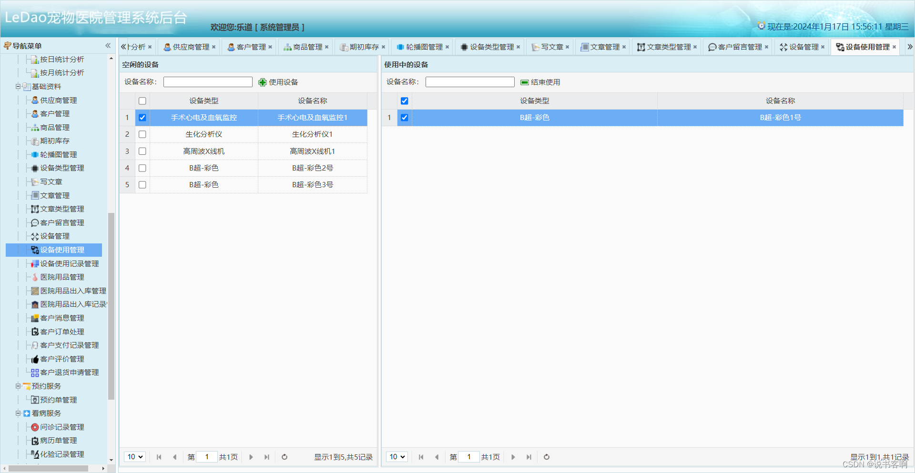Screen dimensions: 915x473
Task: Collapse the 预约服务 tree node
Action: click(18, 386)
